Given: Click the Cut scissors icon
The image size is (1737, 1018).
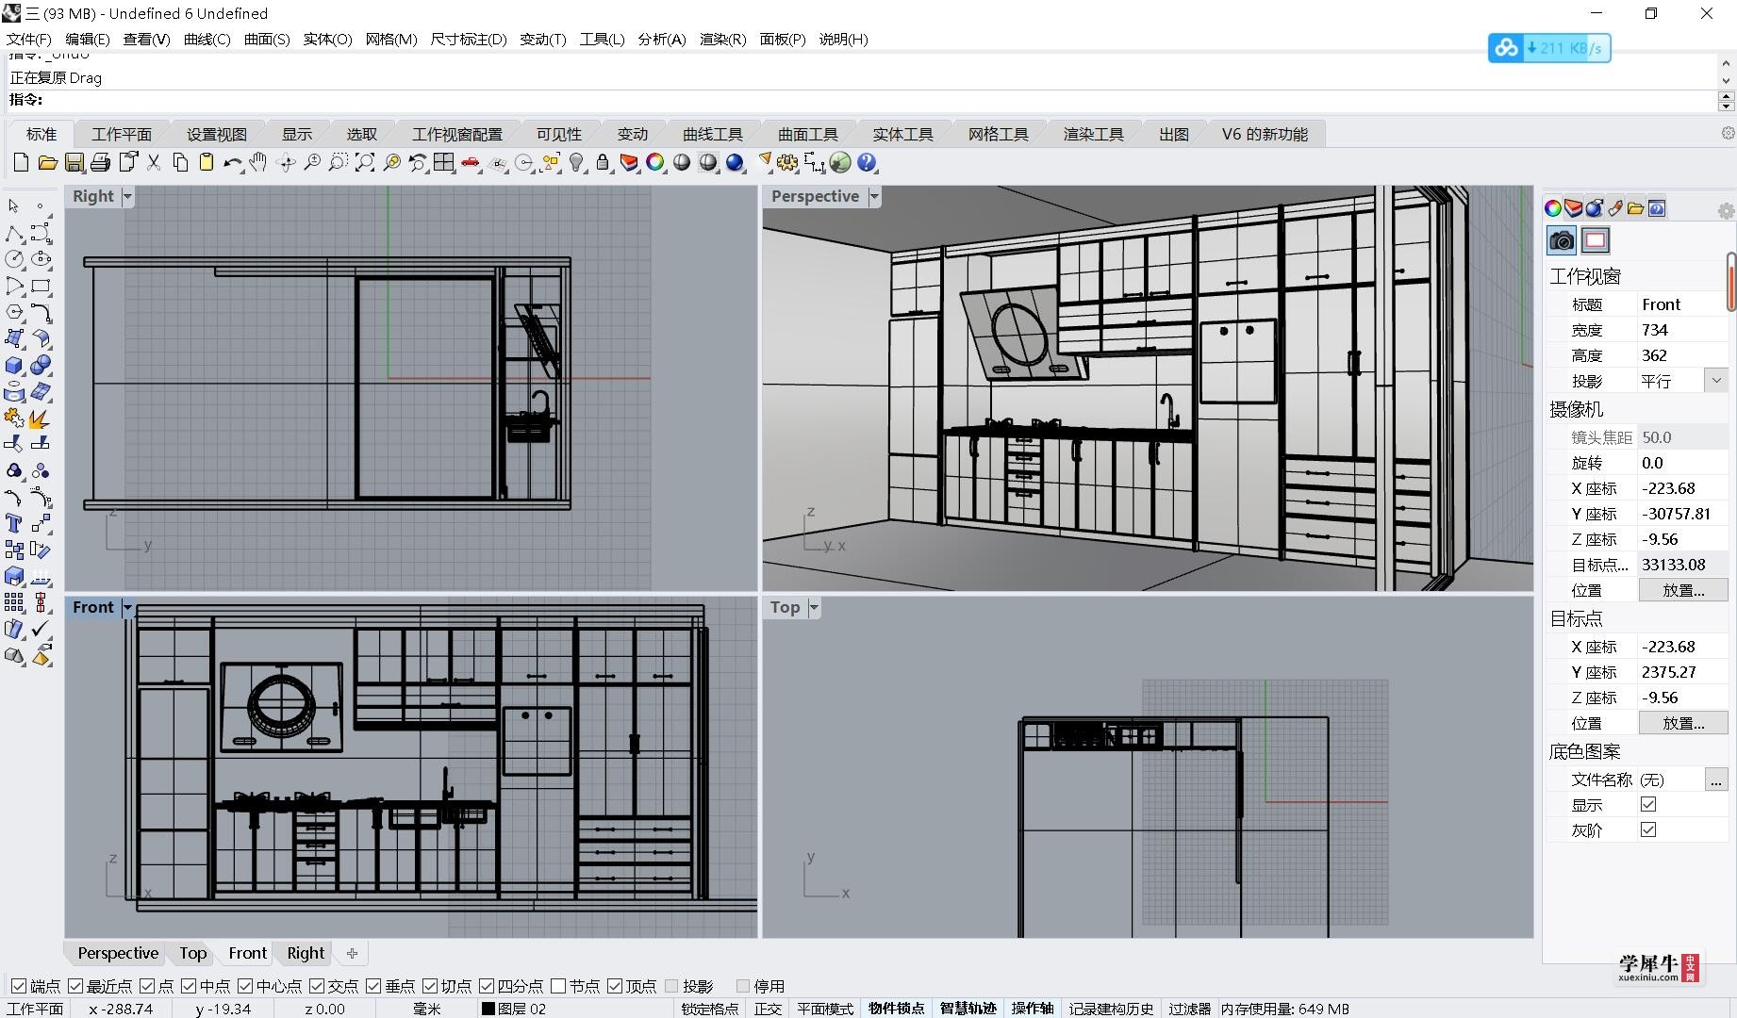Looking at the screenshot, I should point(154,163).
